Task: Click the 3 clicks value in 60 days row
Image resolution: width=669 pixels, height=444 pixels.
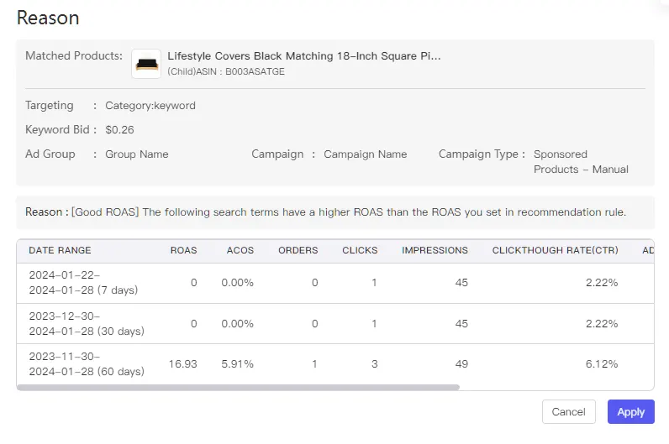Action: (x=374, y=364)
